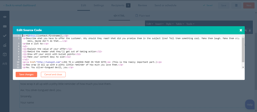This screenshot has width=257, height=112.
Task: Click the code editor vertical scrollbar thumb
Action: click(243, 50)
